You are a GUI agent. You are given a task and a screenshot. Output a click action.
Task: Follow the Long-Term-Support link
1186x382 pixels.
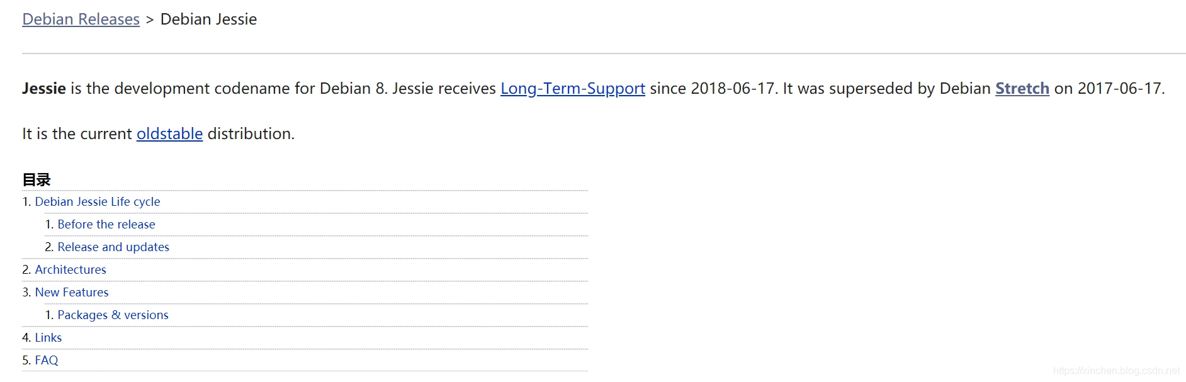[x=572, y=89]
